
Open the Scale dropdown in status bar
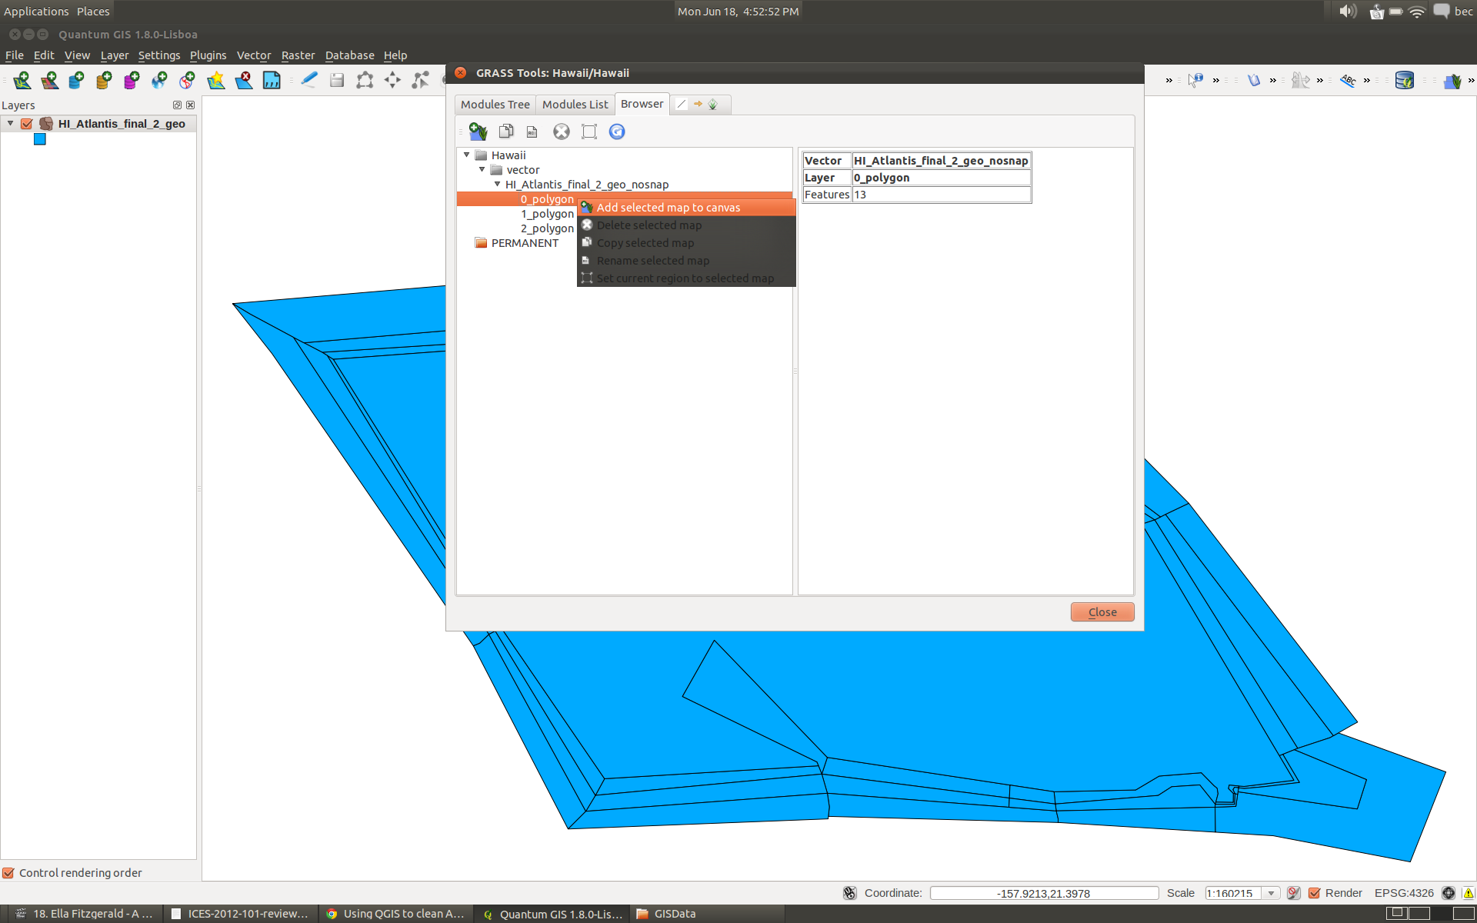tap(1272, 893)
